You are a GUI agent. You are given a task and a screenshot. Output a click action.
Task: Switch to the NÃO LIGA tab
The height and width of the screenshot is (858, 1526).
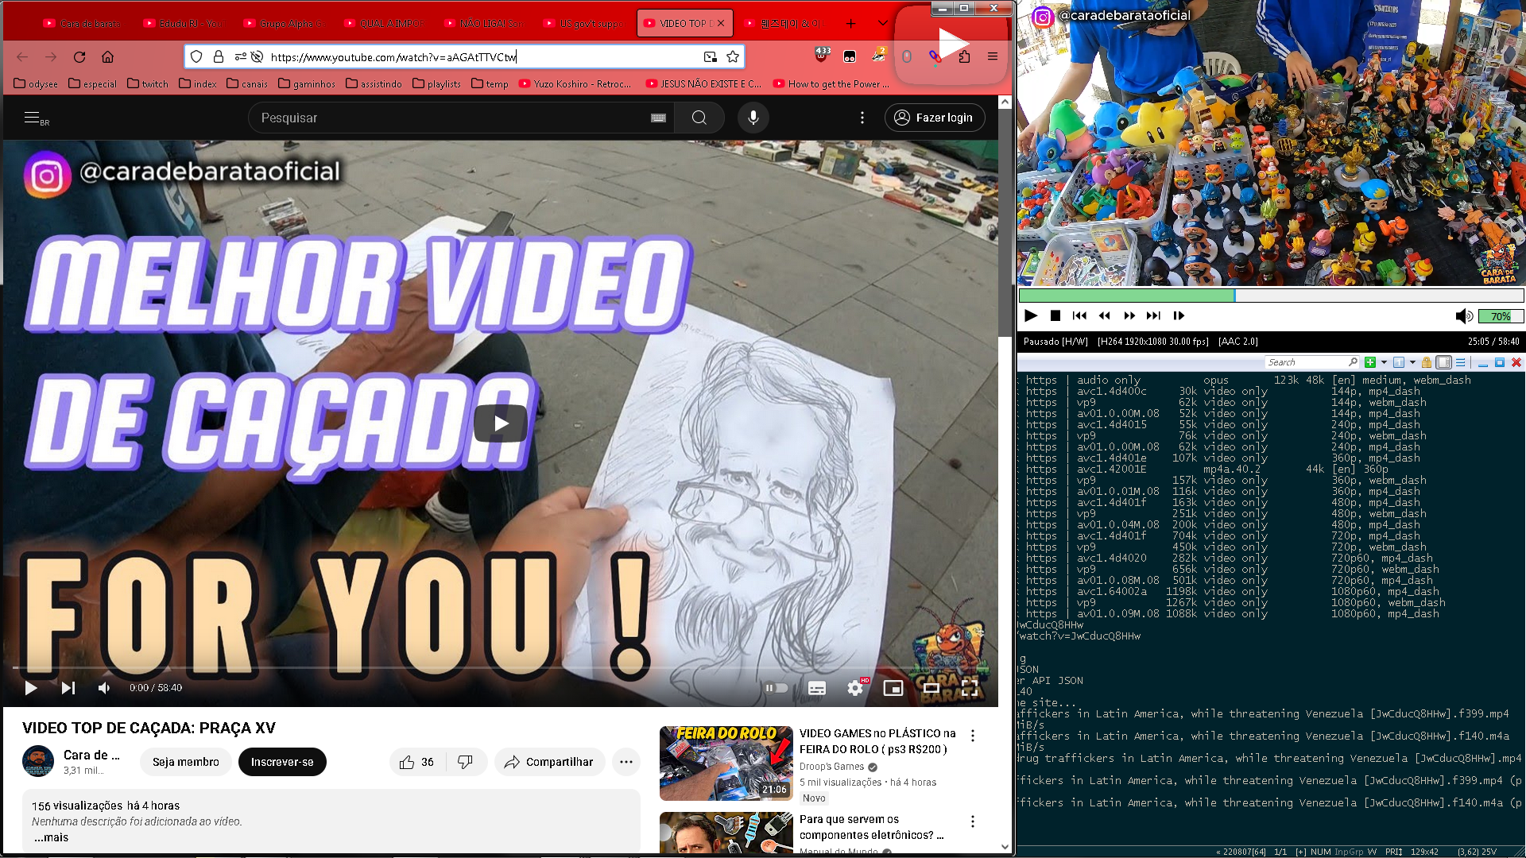[483, 24]
